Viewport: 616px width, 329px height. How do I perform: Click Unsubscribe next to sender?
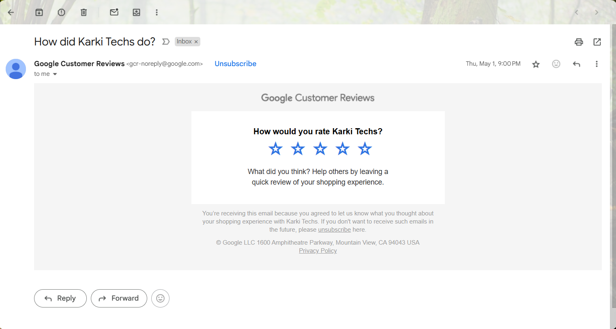(235, 64)
